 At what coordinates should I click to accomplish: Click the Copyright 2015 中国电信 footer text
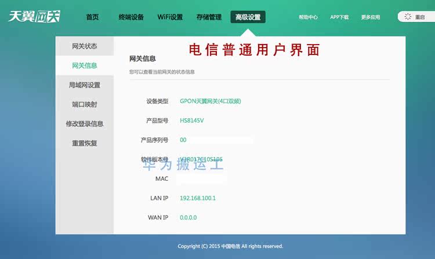[x=230, y=246]
